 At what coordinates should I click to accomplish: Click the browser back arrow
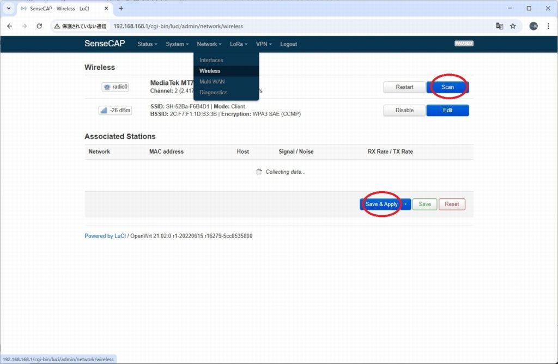tap(9, 26)
